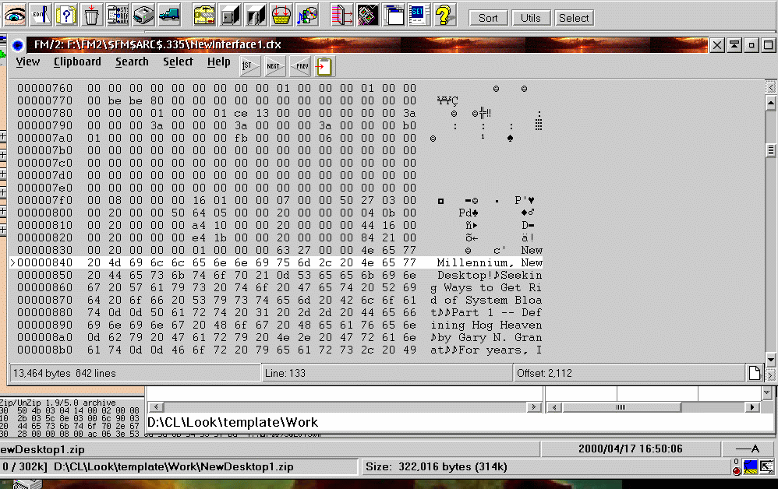Viewport: 778px width, 489px height.
Task: Open the Search menu
Action: [132, 62]
